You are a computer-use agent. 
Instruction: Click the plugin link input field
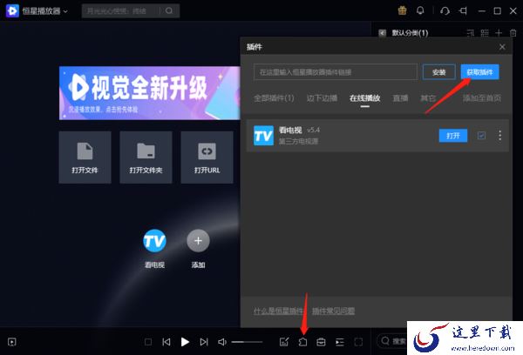[336, 72]
